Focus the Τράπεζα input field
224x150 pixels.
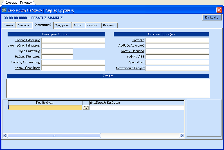point(177,40)
